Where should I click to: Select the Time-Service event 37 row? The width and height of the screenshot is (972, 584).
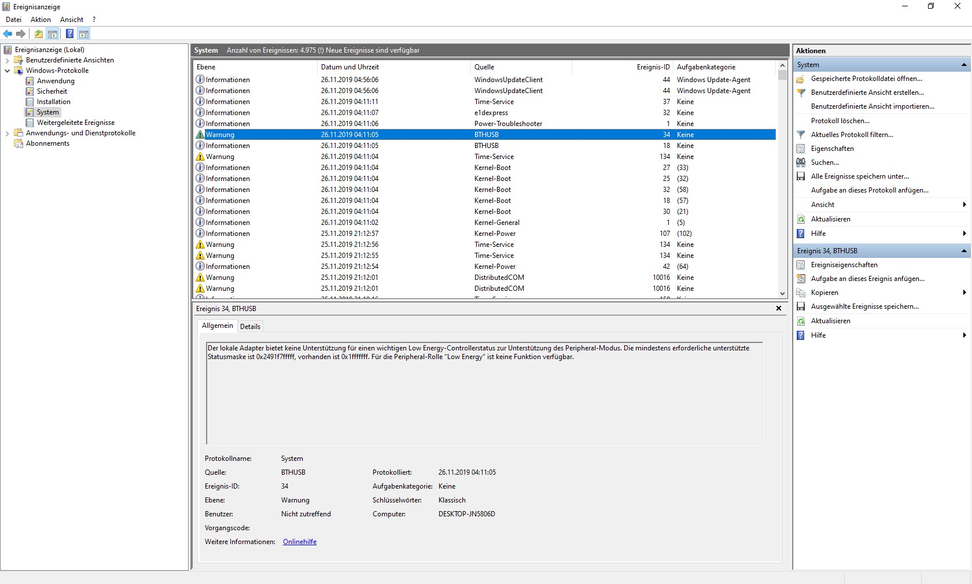coord(485,102)
